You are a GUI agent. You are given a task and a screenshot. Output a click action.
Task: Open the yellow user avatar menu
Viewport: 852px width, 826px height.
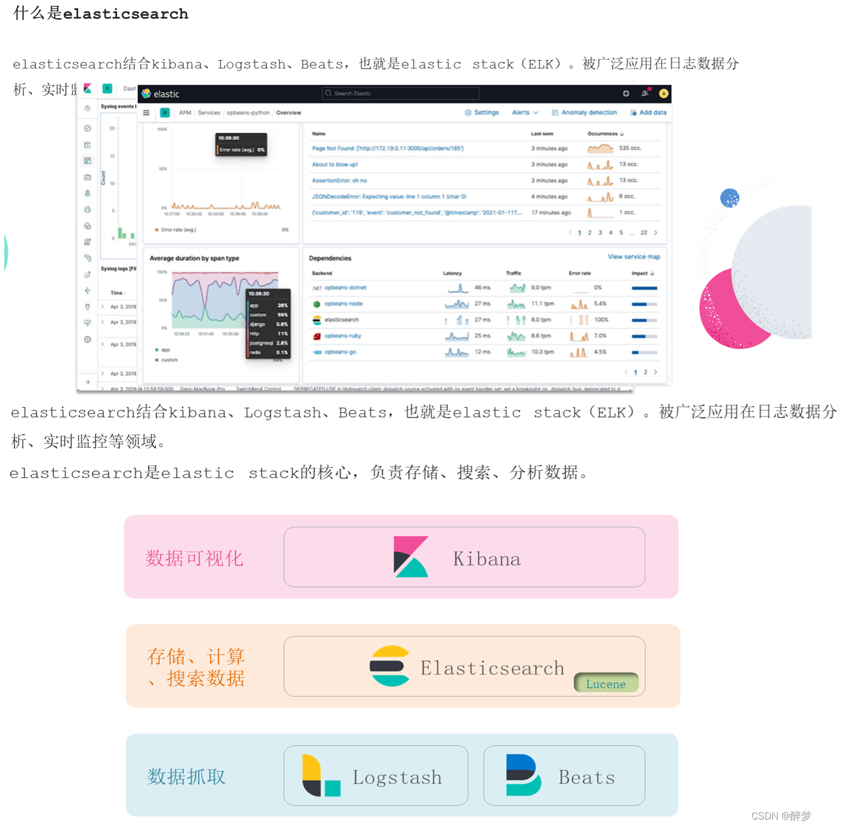(664, 94)
